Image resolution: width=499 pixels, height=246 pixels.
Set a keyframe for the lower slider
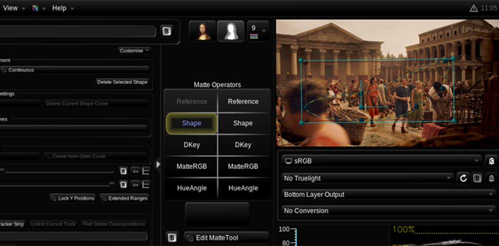pyautogui.click(x=136, y=185)
